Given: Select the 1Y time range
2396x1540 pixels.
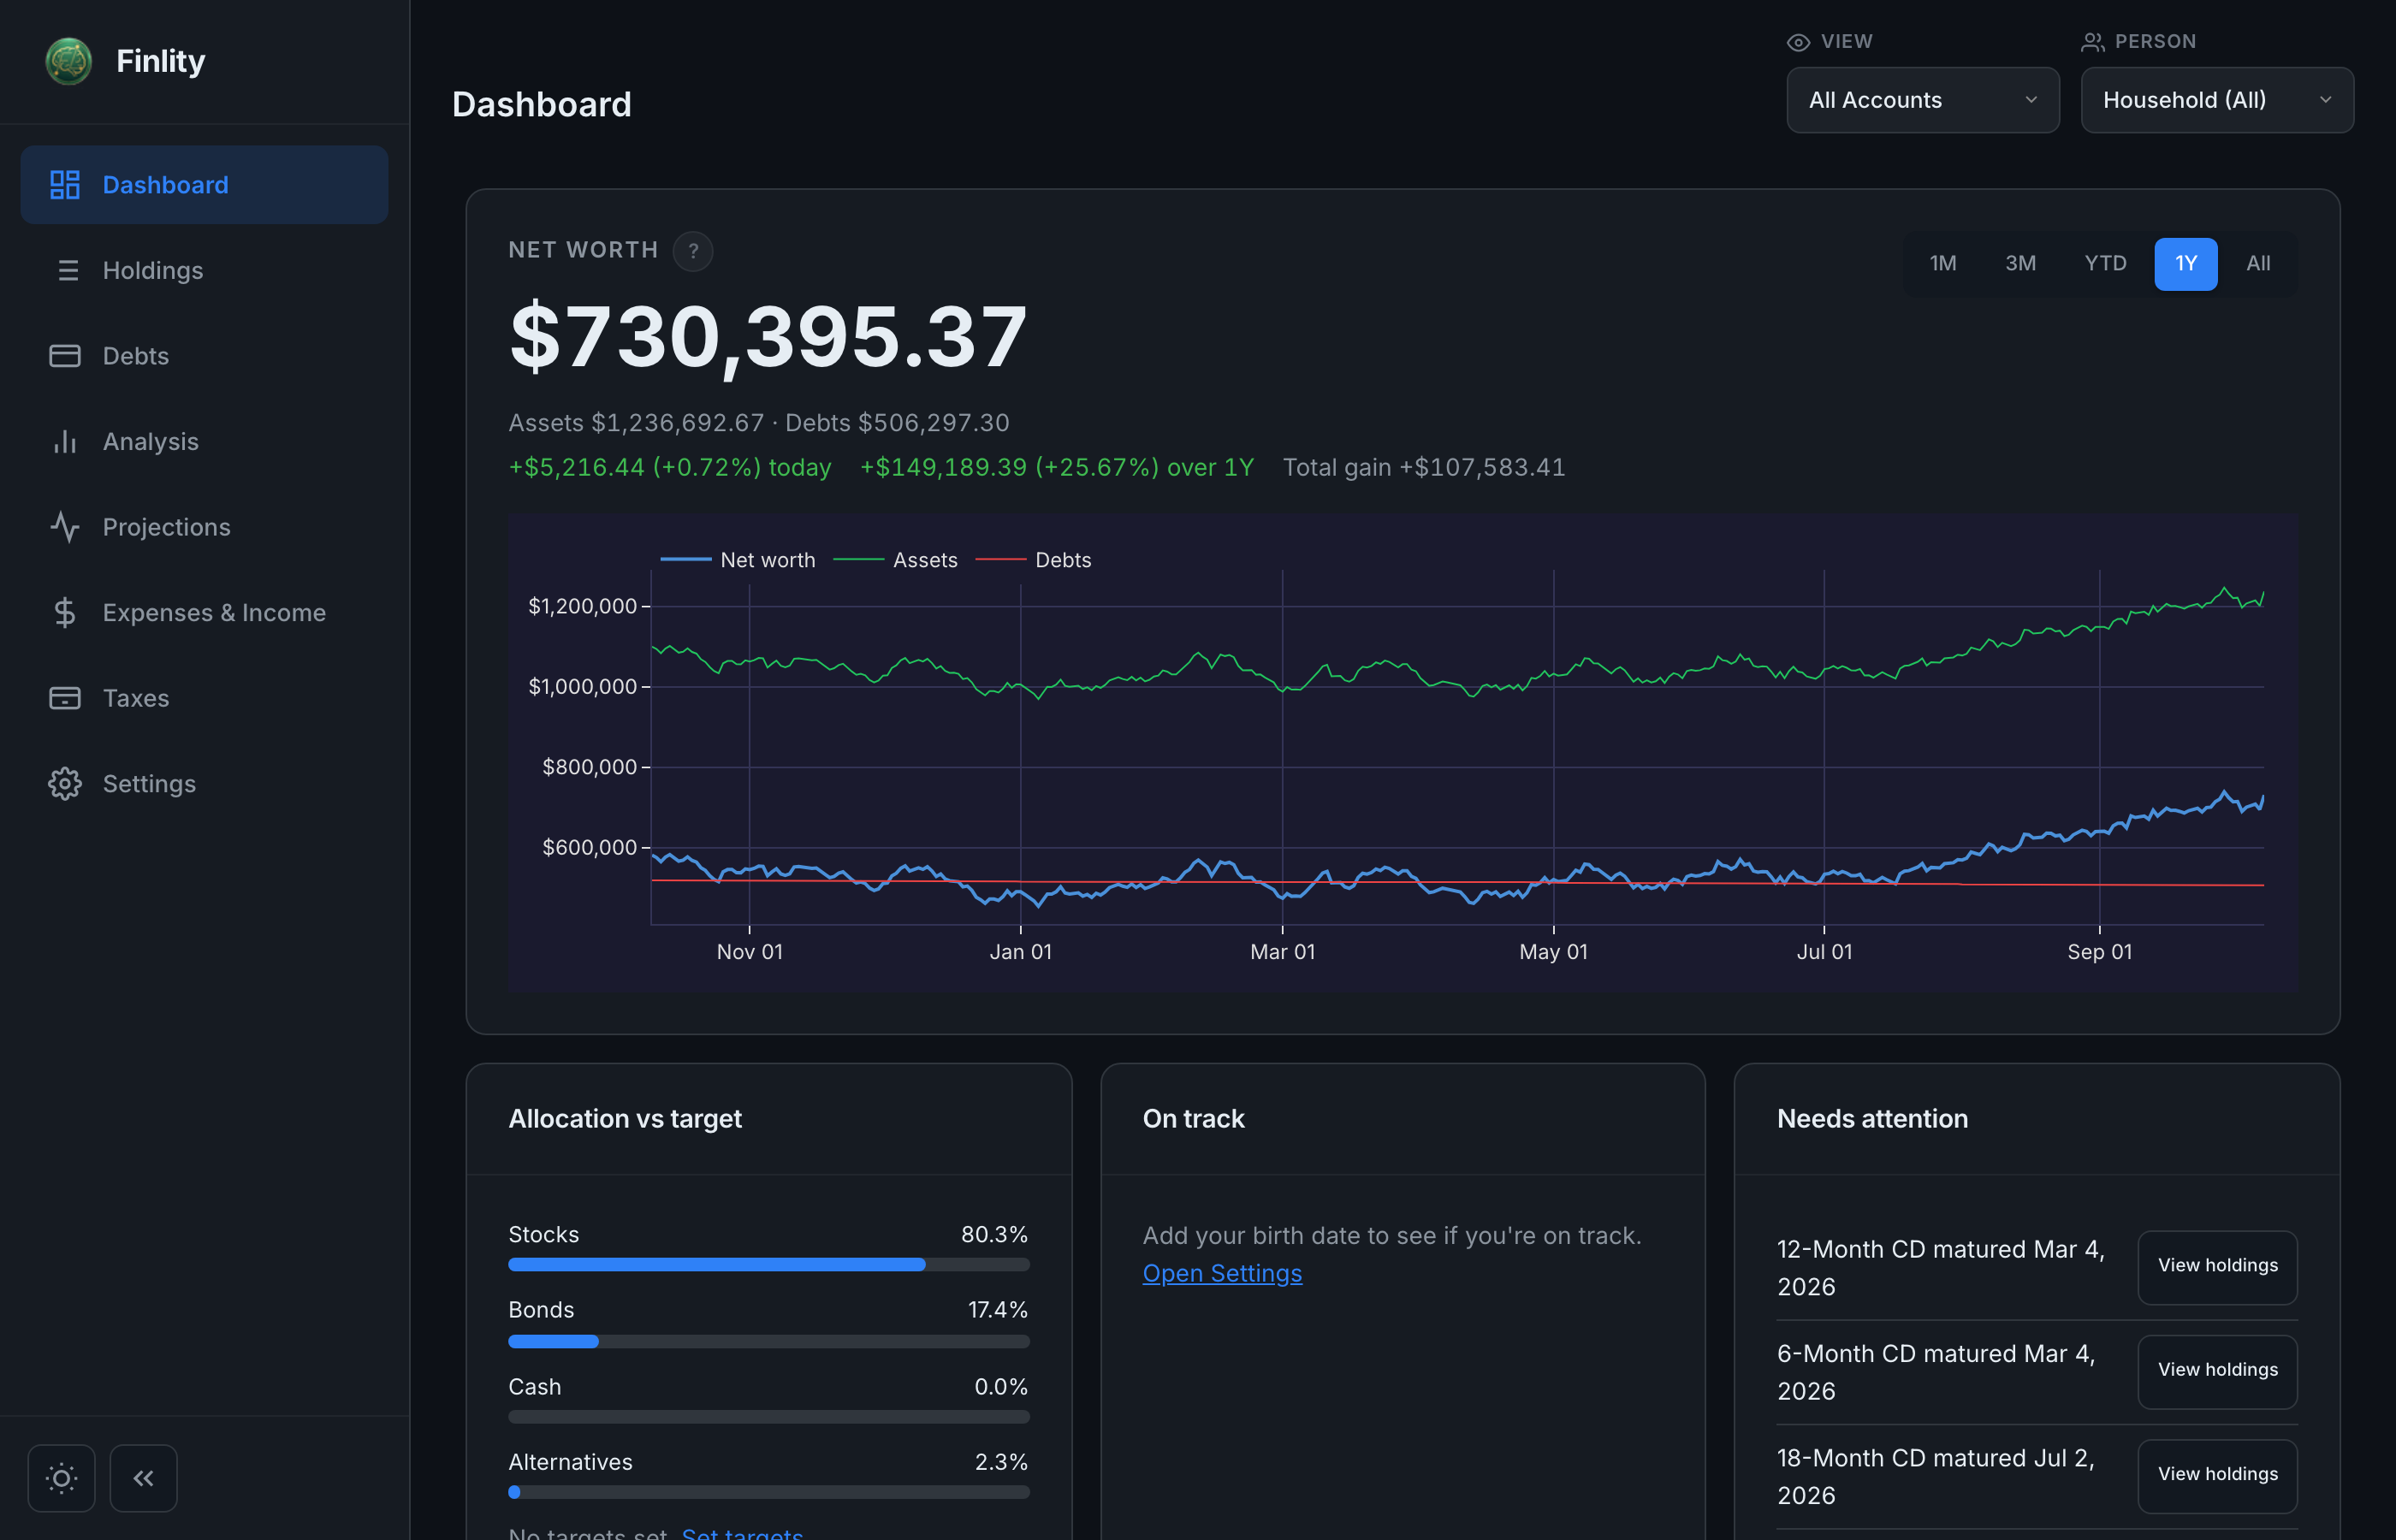Looking at the screenshot, I should click(x=2185, y=264).
